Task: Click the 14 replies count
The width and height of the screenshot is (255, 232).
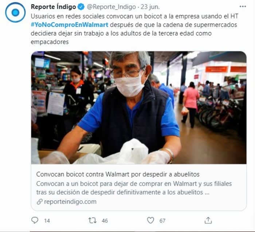Action: 47,221
